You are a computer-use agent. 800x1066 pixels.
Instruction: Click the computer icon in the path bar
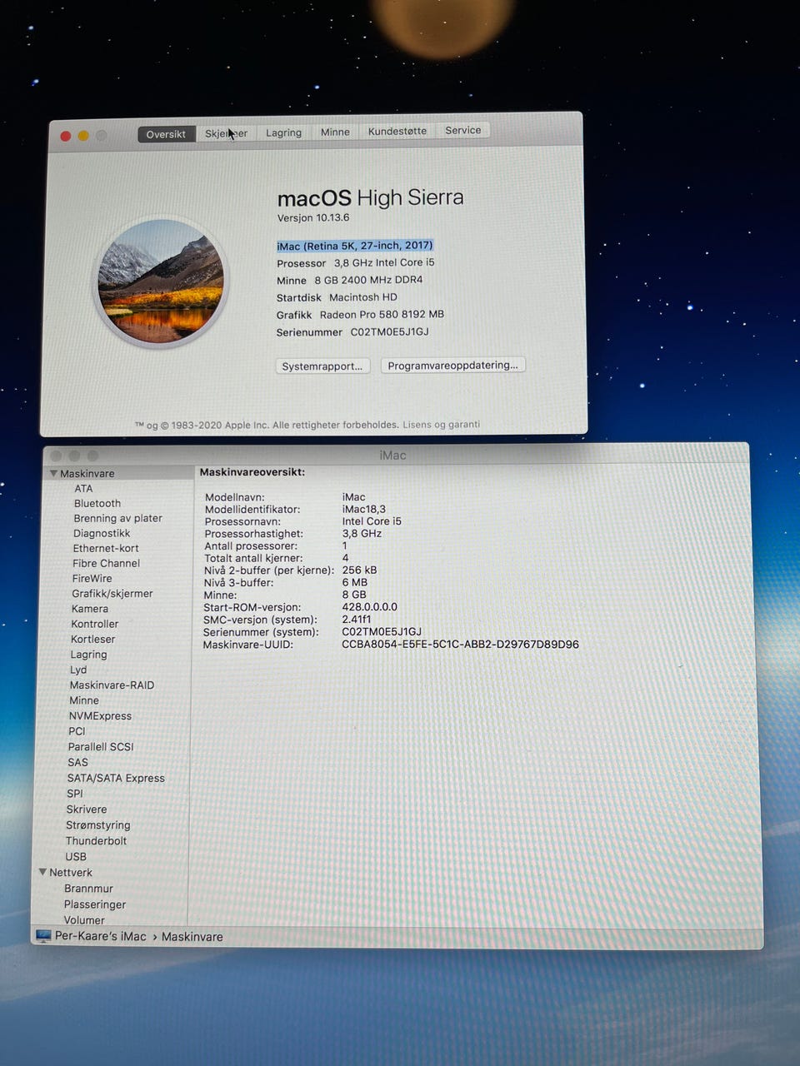point(43,936)
